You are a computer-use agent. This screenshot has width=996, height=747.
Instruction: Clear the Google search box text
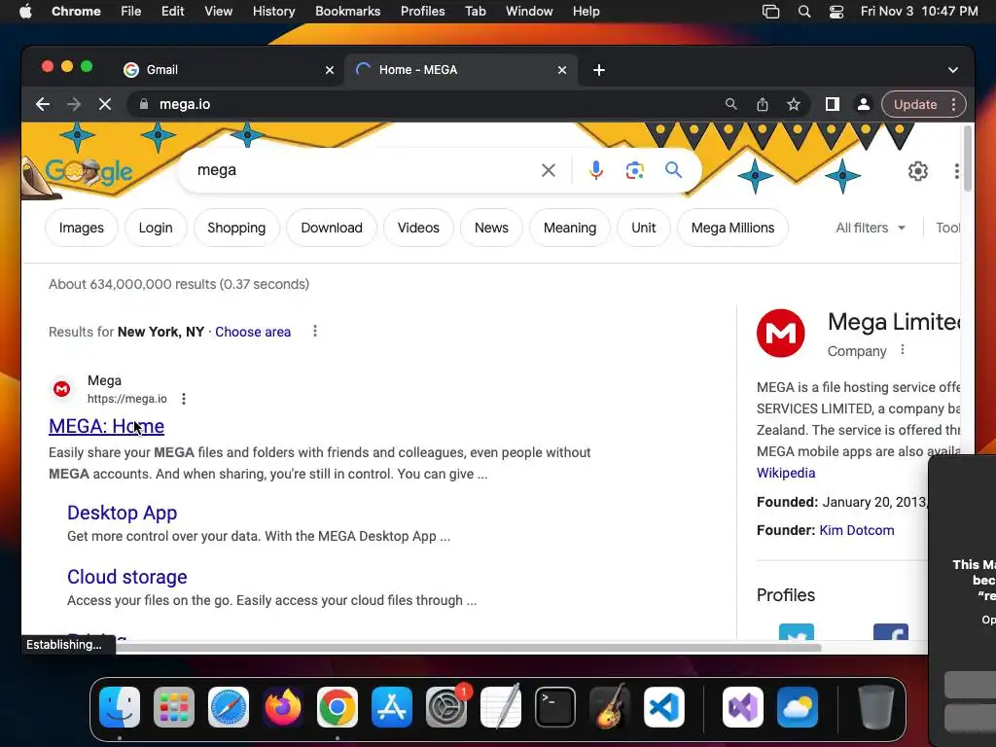[x=549, y=170]
